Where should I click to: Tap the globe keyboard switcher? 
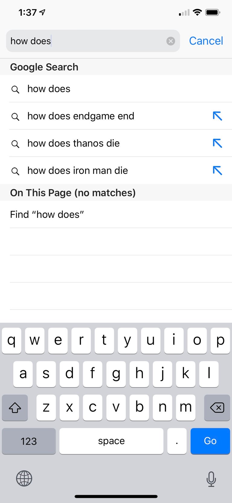[24, 479]
